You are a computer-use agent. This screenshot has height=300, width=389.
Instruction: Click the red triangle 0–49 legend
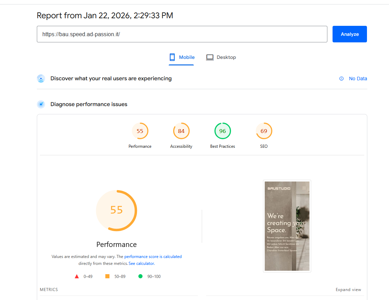click(77, 276)
